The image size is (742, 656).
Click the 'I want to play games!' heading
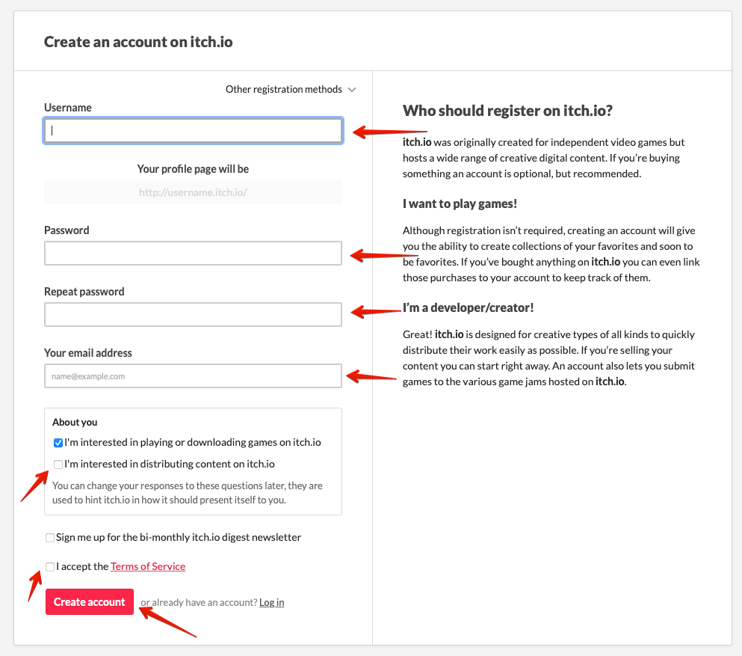tap(460, 203)
